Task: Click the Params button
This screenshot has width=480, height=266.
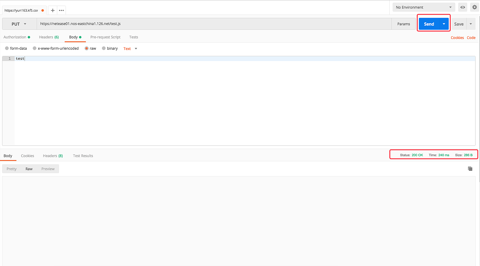Action: point(403,24)
